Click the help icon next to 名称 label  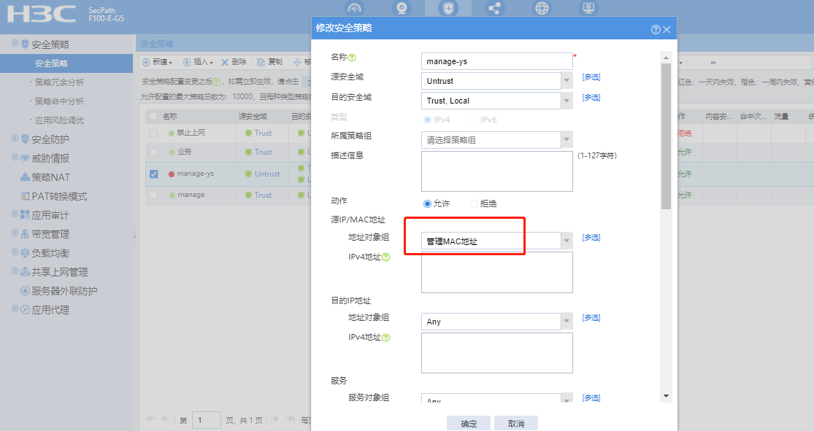coord(352,58)
